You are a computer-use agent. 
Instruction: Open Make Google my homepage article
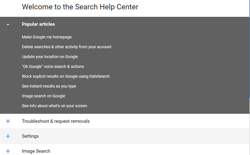click(47, 37)
